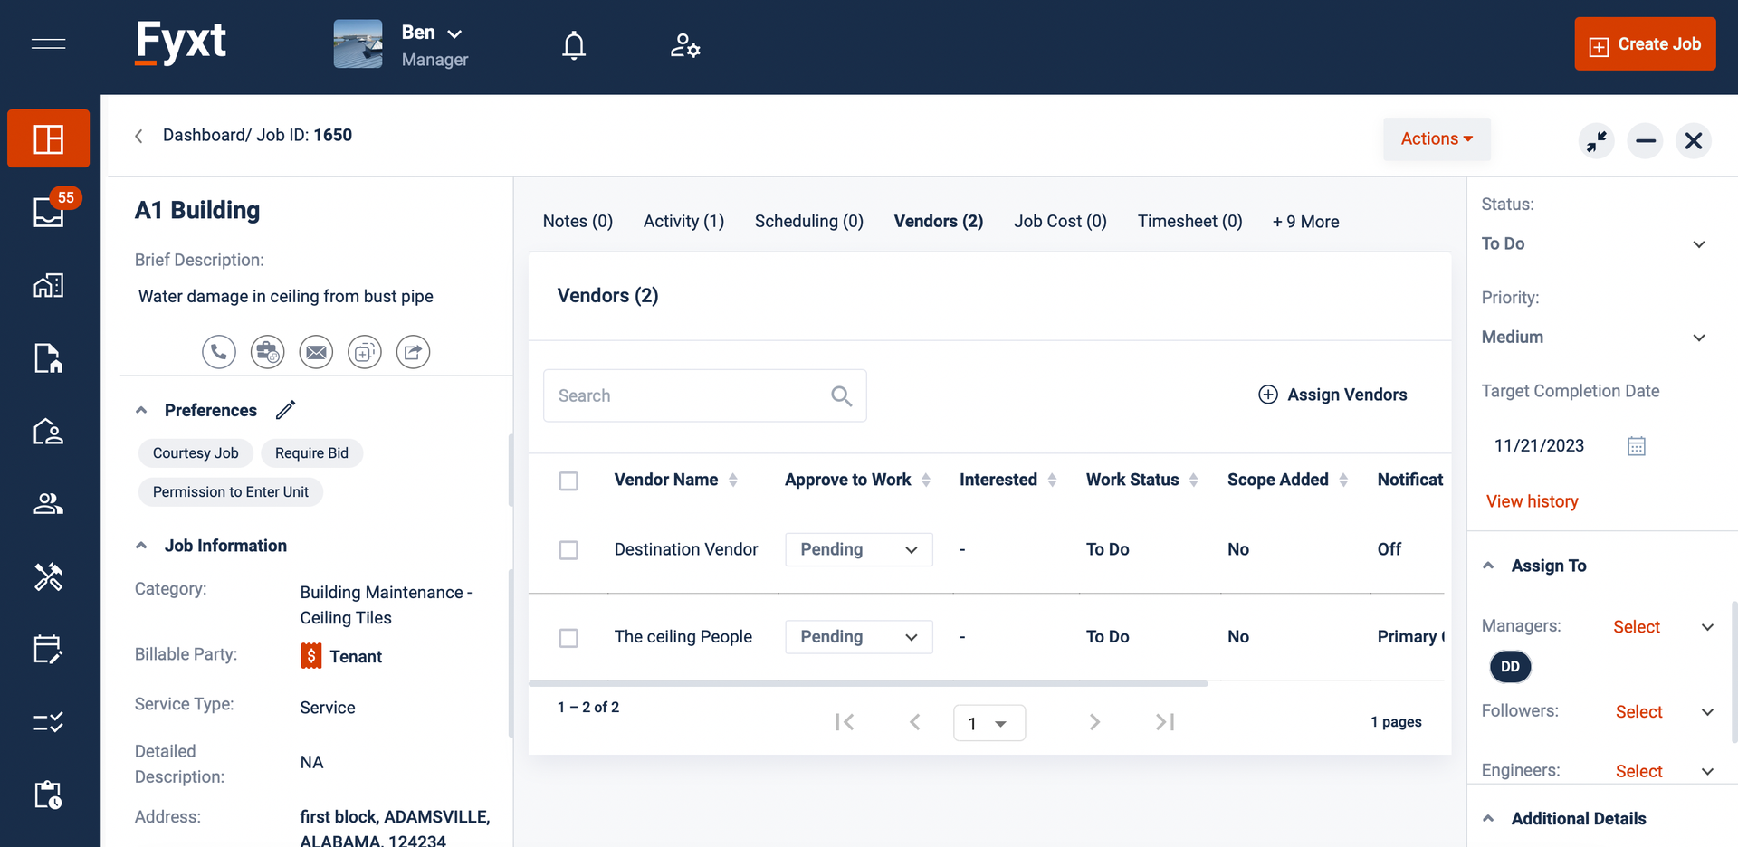Click Assign Vendors
This screenshot has height=847, width=1738.
point(1332,395)
